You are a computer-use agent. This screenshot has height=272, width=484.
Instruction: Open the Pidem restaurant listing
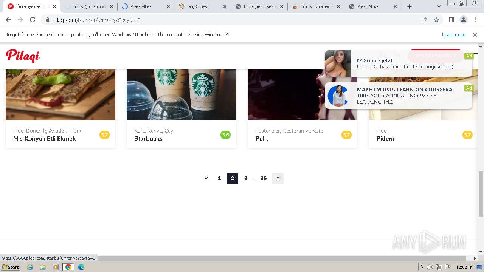point(385,139)
